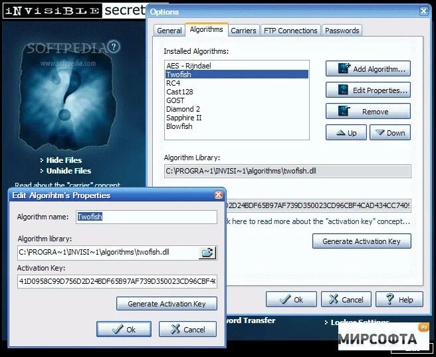Move the algorithm Down in list
The height and width of the screenshot is (357, 436).
pos(390,132)
